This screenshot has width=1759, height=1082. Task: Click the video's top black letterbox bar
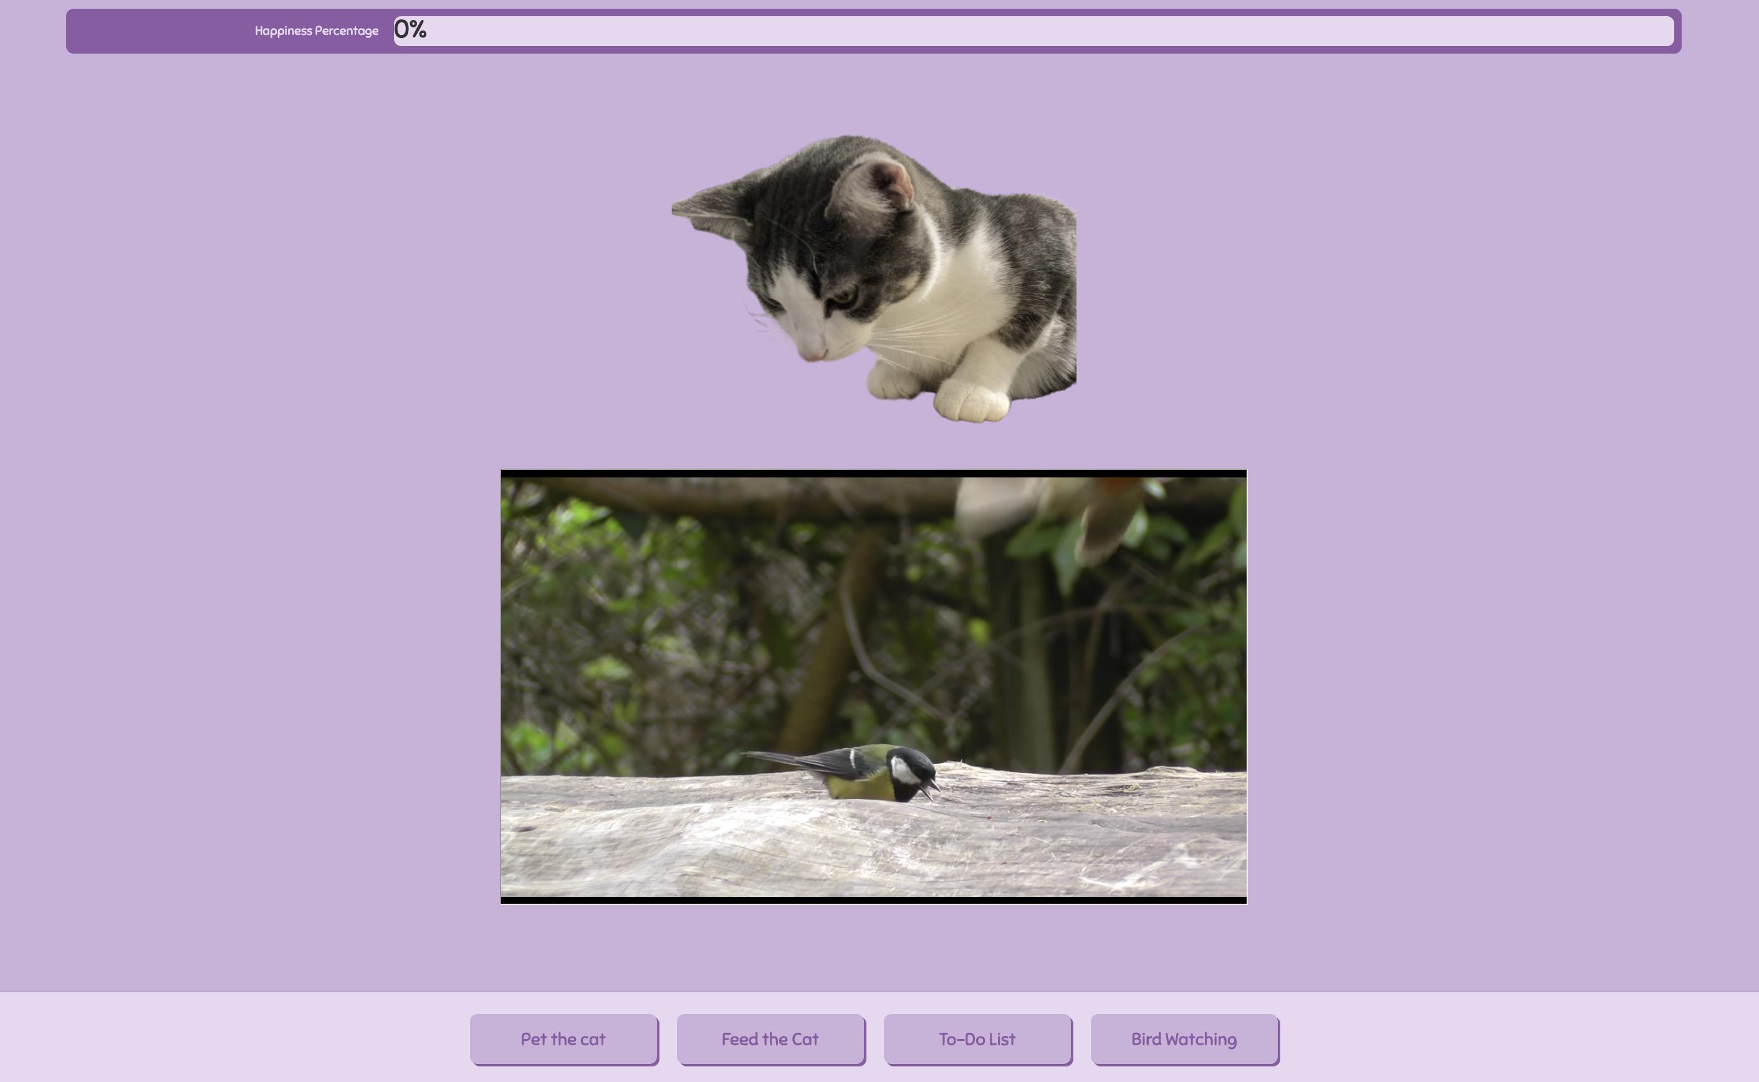873,473
